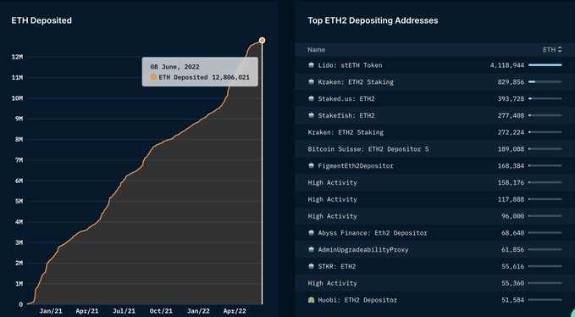Sort the table by the ETH column arrows

coord(560,49)
